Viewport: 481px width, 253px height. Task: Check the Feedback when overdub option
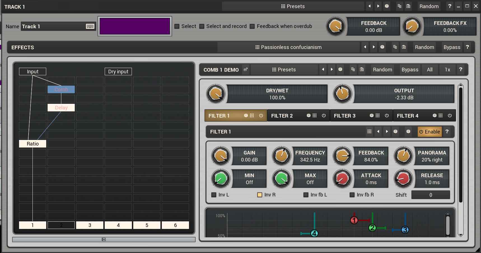[x=252, y=26]
